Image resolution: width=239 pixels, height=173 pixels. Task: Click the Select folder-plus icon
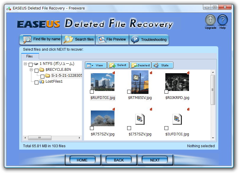point(112,65)
